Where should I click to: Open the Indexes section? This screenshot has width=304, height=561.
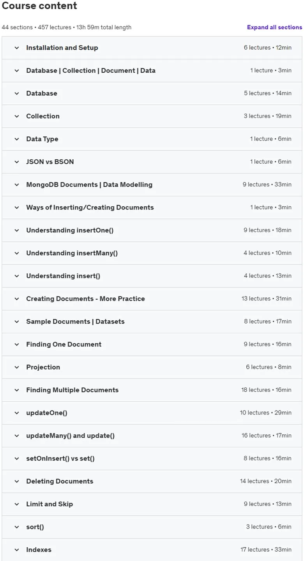pyautogui.click(x=152, y=550)
